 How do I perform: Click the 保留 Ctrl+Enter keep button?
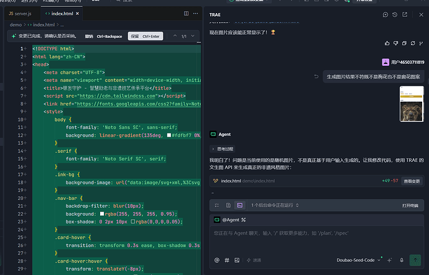(145, 36)
